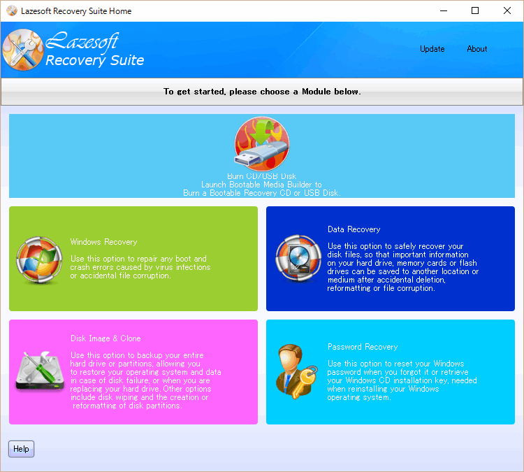Select the Disk Image & Clone title text

(x=105, y=338)
